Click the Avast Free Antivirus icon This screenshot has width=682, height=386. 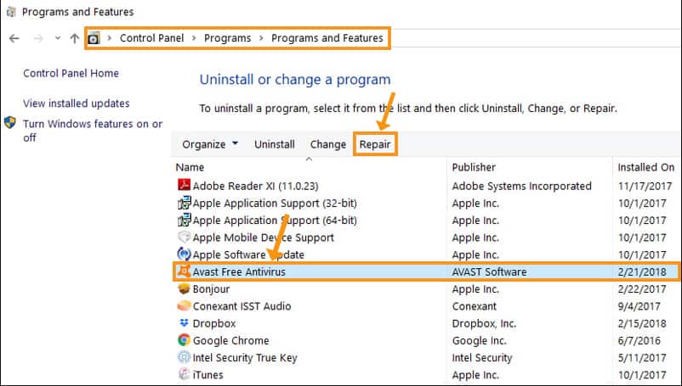click(184, 271)
